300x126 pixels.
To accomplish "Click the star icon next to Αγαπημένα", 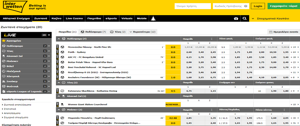I will point(3,41).
